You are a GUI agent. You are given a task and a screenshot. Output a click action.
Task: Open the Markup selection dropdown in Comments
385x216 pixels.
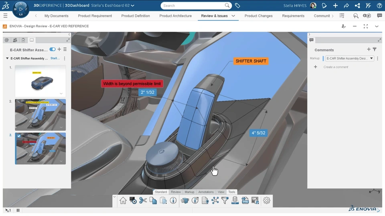350,58
